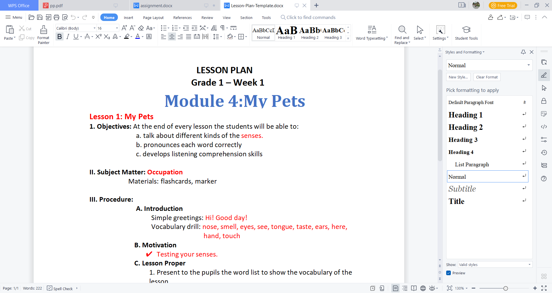Viewport: 552px width, 293px height.
Task: Clear formatting with the eraser icon
Action: (141, 28)
